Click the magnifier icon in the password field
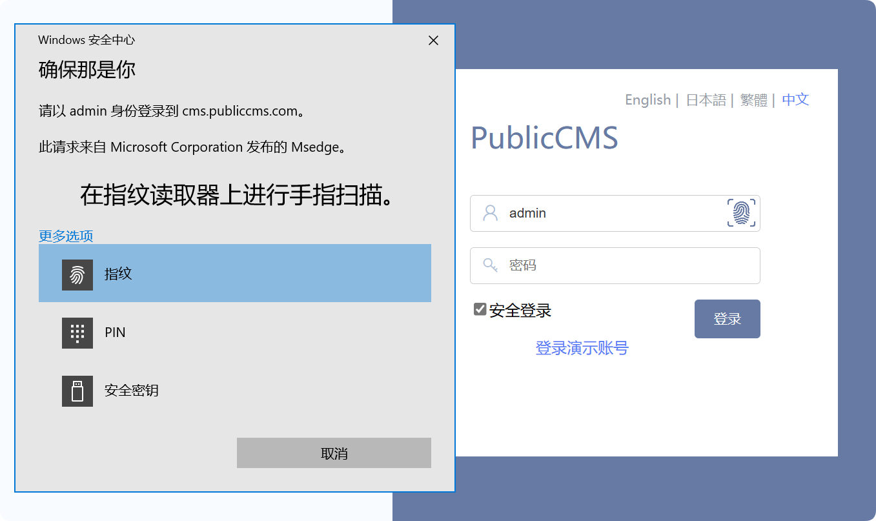 coord(491,265)
